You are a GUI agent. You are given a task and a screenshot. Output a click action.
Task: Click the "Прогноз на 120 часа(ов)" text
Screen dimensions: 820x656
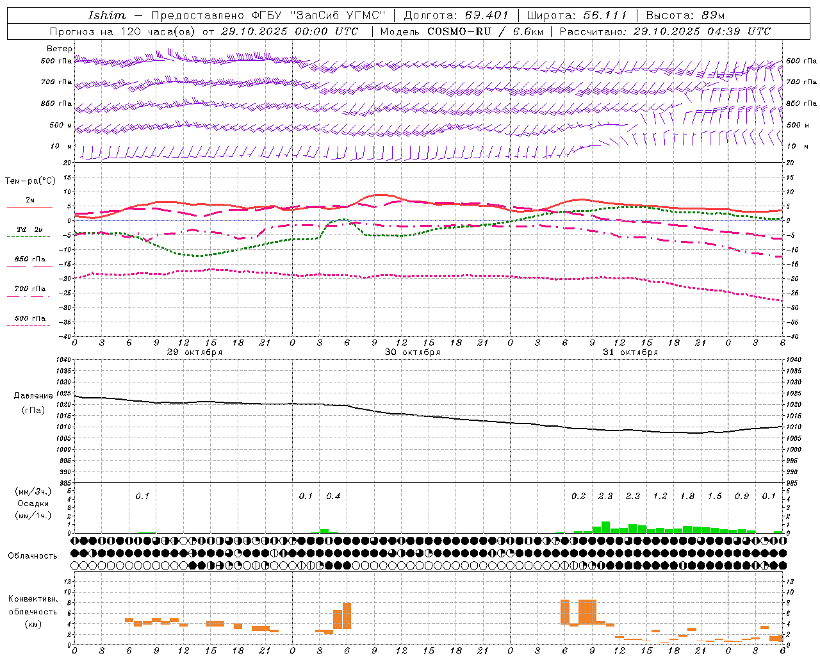tap(123, 31)
